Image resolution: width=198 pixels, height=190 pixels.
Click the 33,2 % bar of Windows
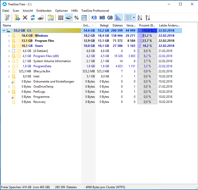coord(147,36)
